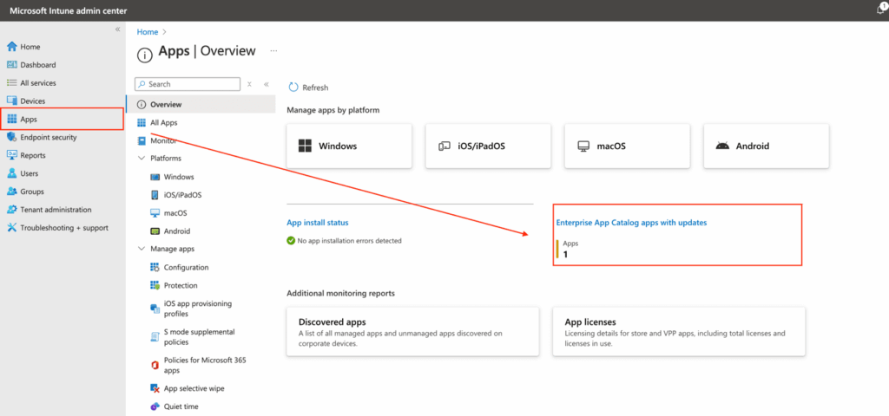The height and width of the screenshot is (416, 889).
Task: Collapse the Manage apps section
Action: click(x=142, y=250)
